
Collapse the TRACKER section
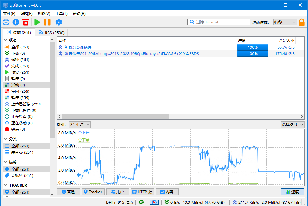pos(5,185)
